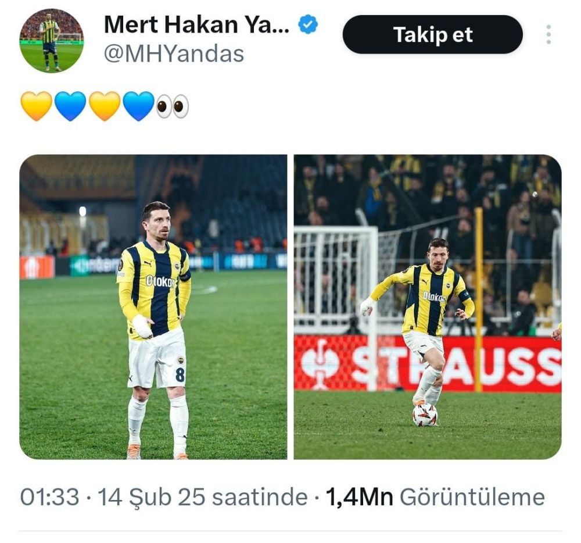
Task: Open the Mert Hakan Ya... display name
Action: coord(196,24)
